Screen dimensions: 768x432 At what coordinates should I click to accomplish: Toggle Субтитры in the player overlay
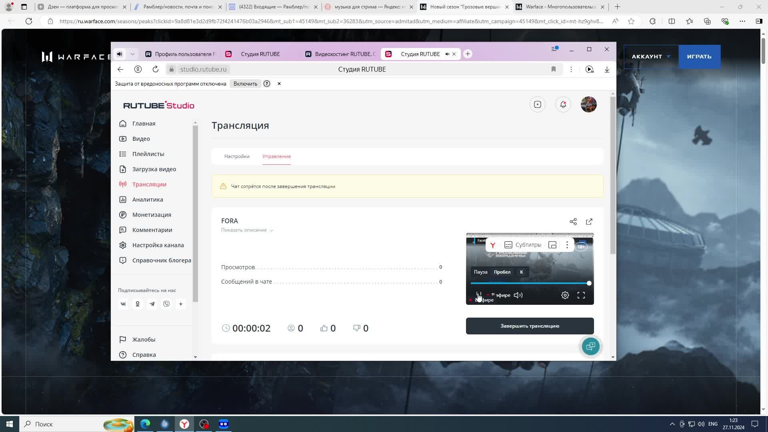(523, 245)
